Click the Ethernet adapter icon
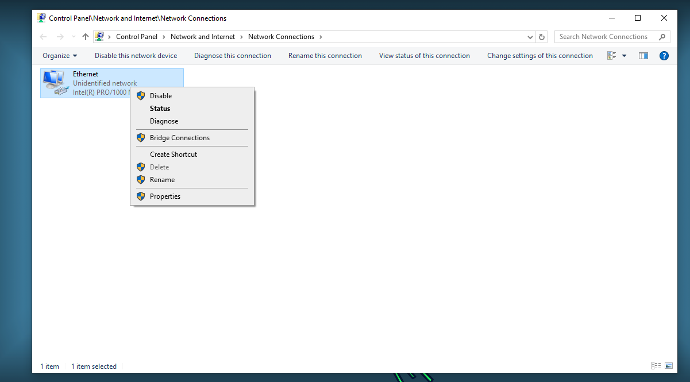Image resolution: width=690 pixels, height=382 pixels. (x=55, y=83)
